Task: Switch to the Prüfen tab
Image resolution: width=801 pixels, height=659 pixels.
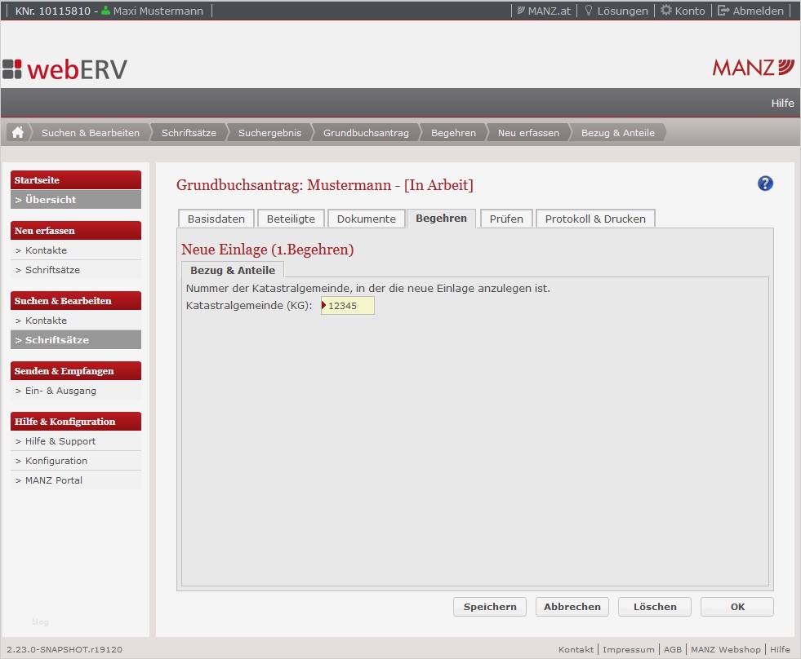Action: (x=506, y=219)
